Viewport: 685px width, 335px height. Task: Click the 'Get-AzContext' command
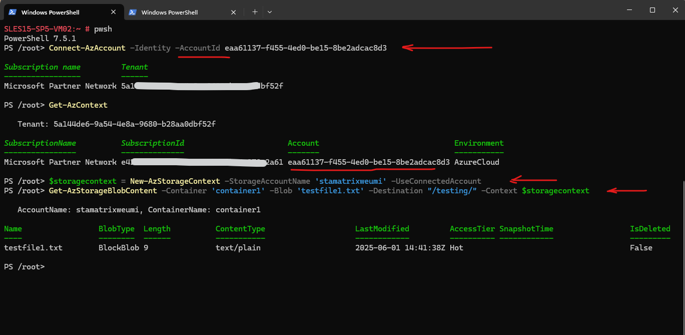pos(78,105)
